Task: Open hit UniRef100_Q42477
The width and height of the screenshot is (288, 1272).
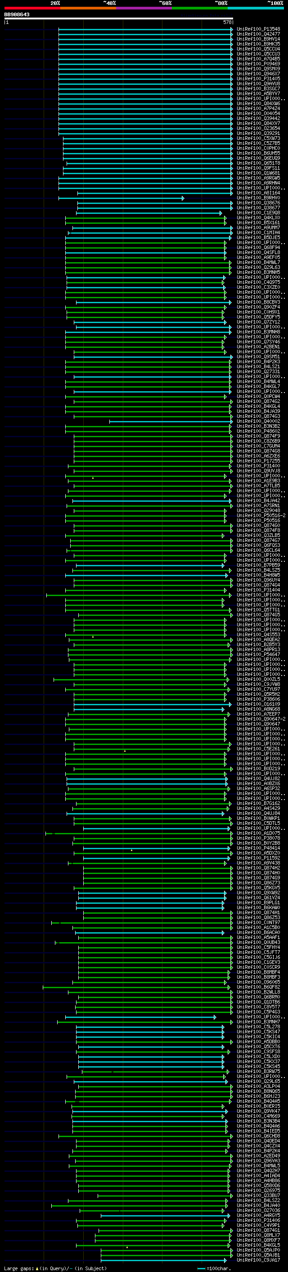Action: (x=258, y=34)
